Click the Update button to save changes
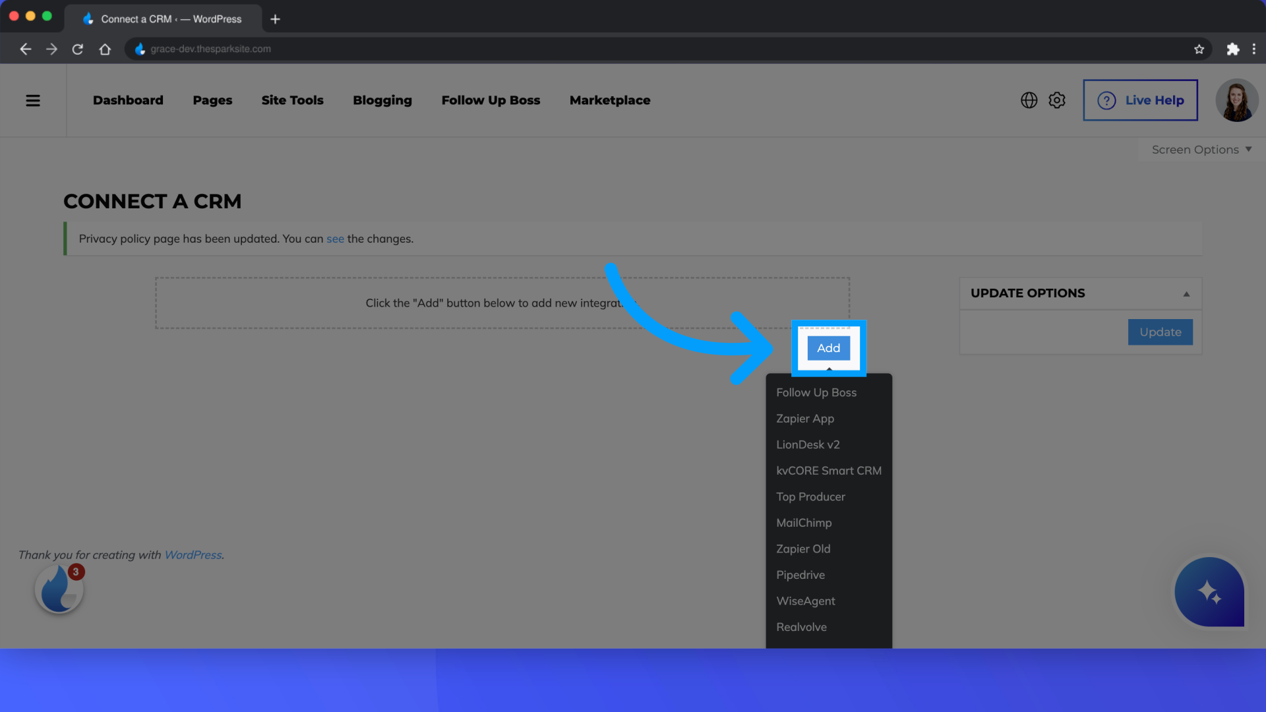 1160,332
